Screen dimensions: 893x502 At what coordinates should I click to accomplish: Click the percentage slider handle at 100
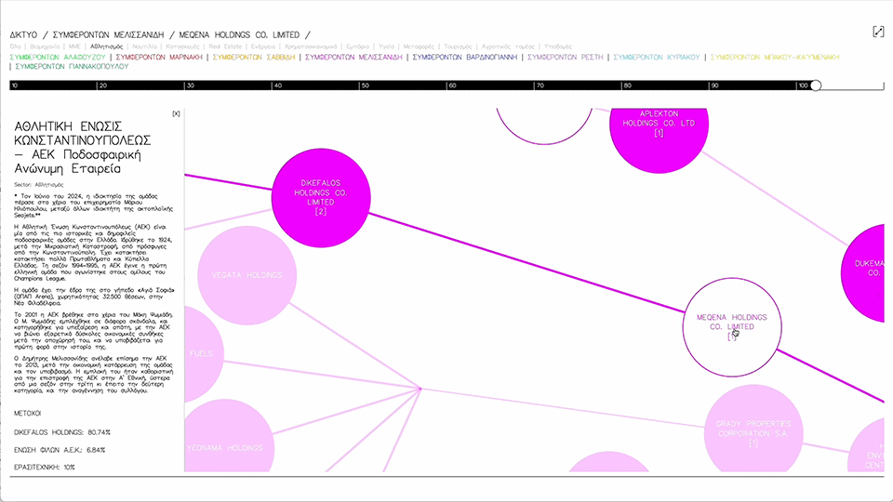[x=816, y=86]
